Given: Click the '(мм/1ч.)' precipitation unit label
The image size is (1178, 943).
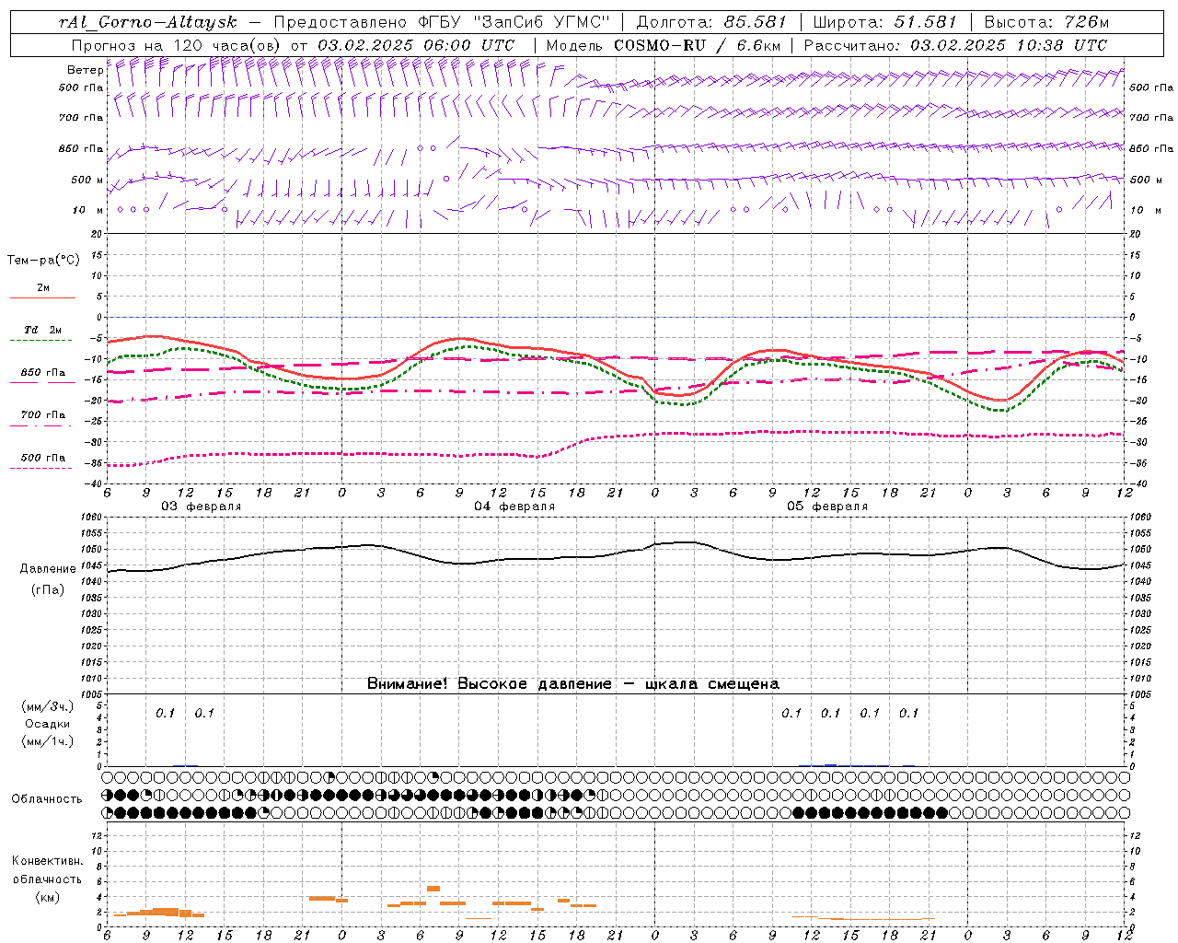Looking at the screenshot, I should [x=48, y=742].
